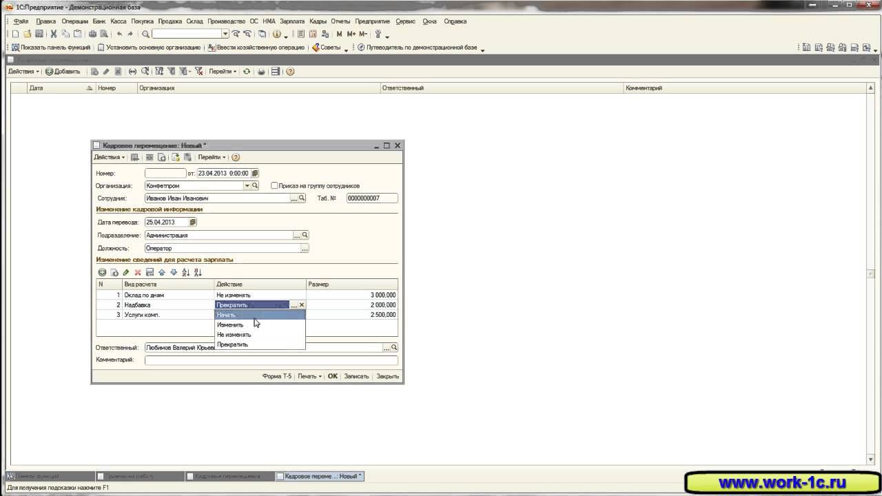The width and height of the screenshot is (882, 496).
Task: Click the Форма Т-5 button
Action: pyautogui.click(x=277, y=377)
